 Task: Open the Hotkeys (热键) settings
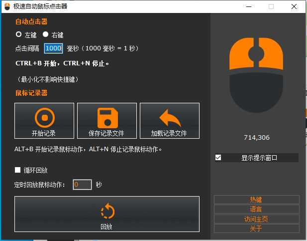256,200
